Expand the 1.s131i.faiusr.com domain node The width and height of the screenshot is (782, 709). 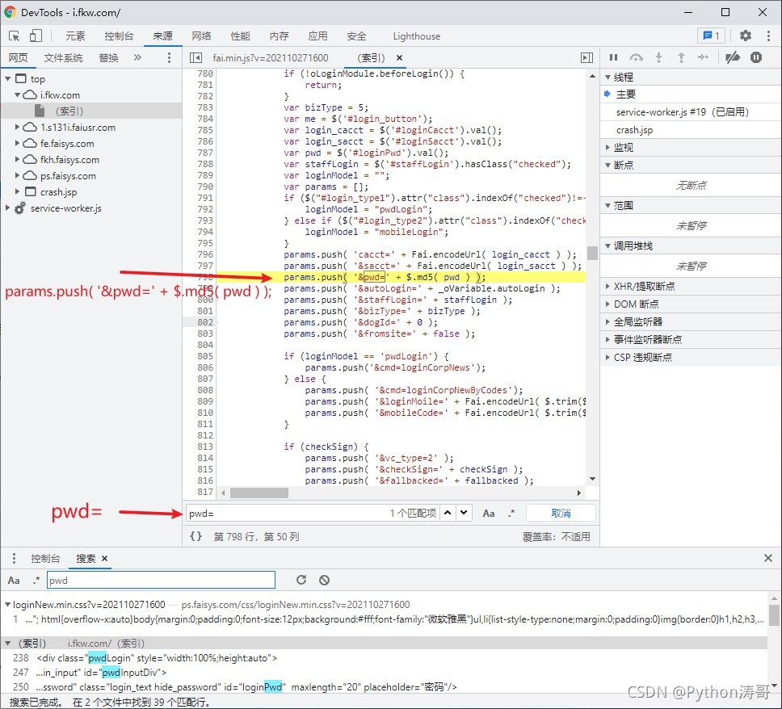[x=18, y=127]
